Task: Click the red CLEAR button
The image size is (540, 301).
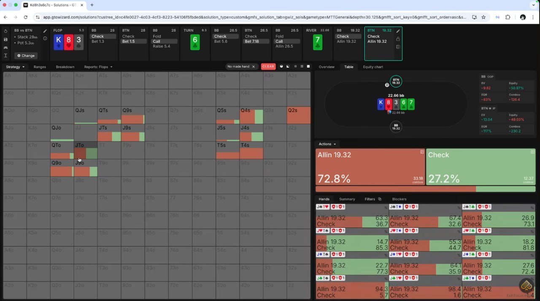Action: tap(268, 67)
